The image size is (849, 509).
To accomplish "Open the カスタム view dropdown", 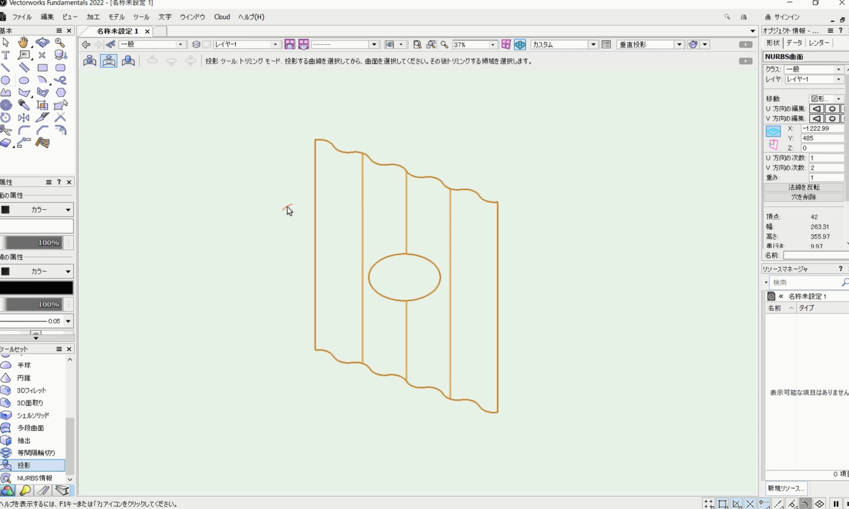I will pos(564,44).
